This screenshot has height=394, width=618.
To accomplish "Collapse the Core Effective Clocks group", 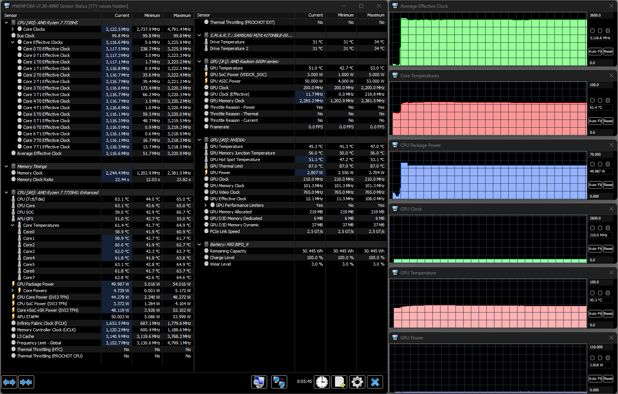I will 13,42.
